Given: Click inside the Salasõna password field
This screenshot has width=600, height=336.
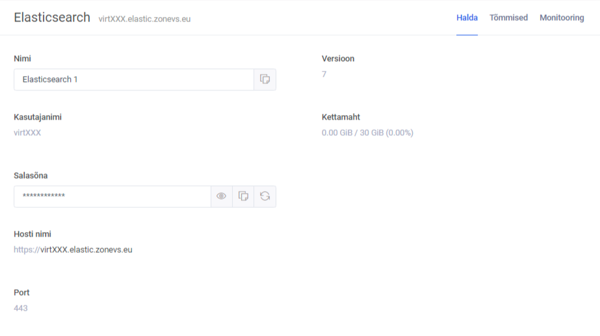Looking at the screenshot, I should (112, 196).
